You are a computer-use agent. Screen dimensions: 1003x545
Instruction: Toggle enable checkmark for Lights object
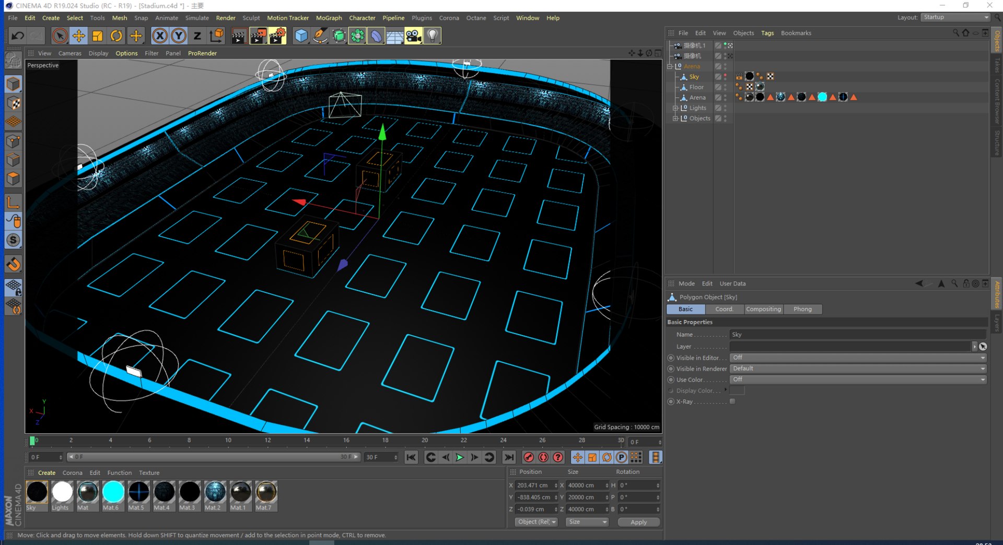(718, 108)
